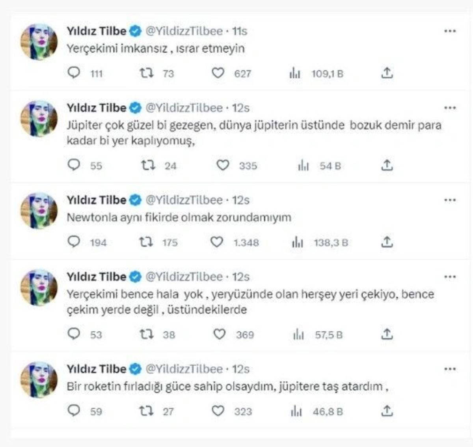Retweet the "Newtonla aynı fikirde" tweet

146,242
